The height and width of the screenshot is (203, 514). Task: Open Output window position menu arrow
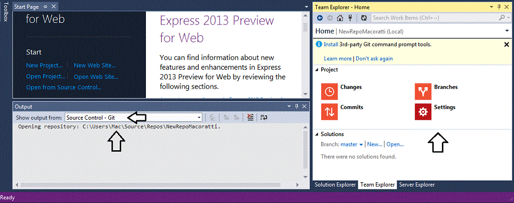[289, 106]
